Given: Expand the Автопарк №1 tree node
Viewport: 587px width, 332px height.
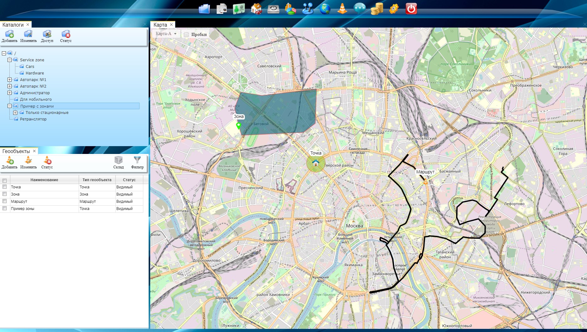Looking at the screenshot, I should 9,80.
